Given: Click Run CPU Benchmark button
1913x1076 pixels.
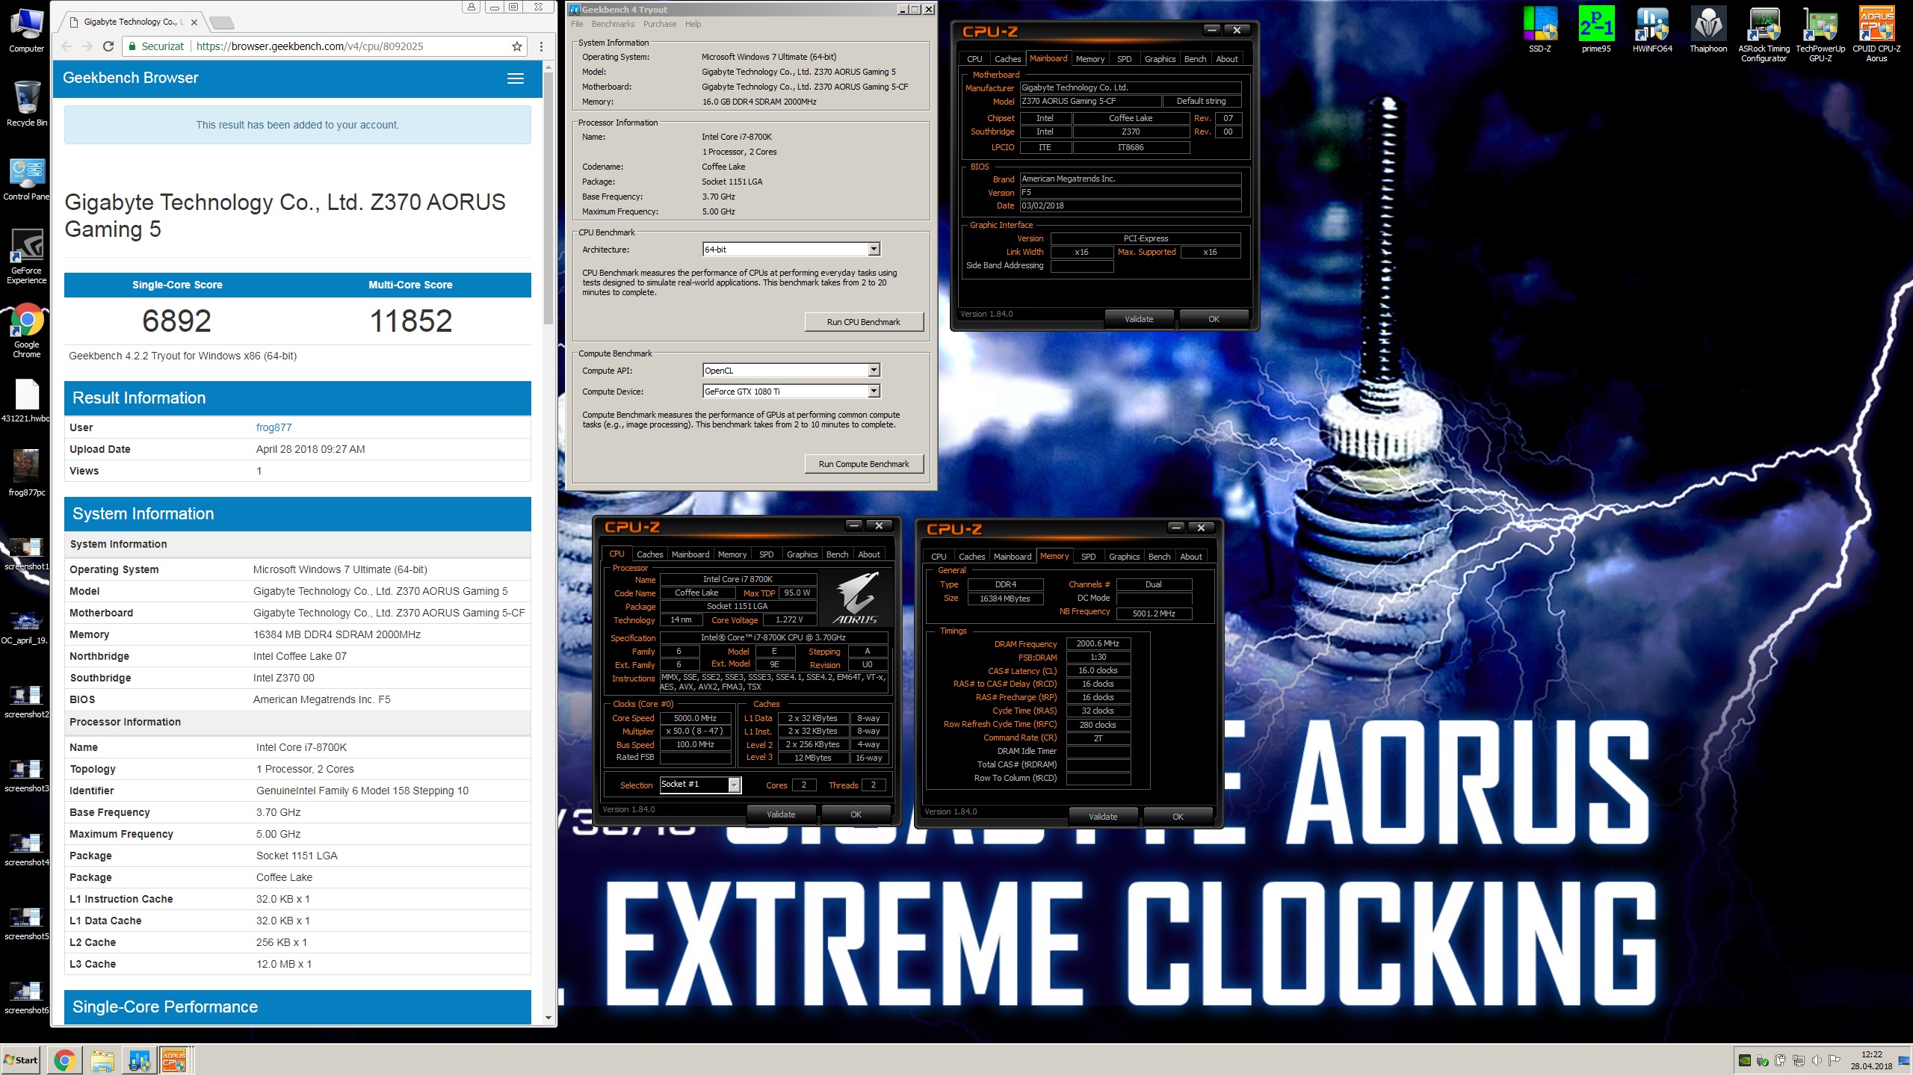Looking at the screenshot, I should click(x=864, y=322).
